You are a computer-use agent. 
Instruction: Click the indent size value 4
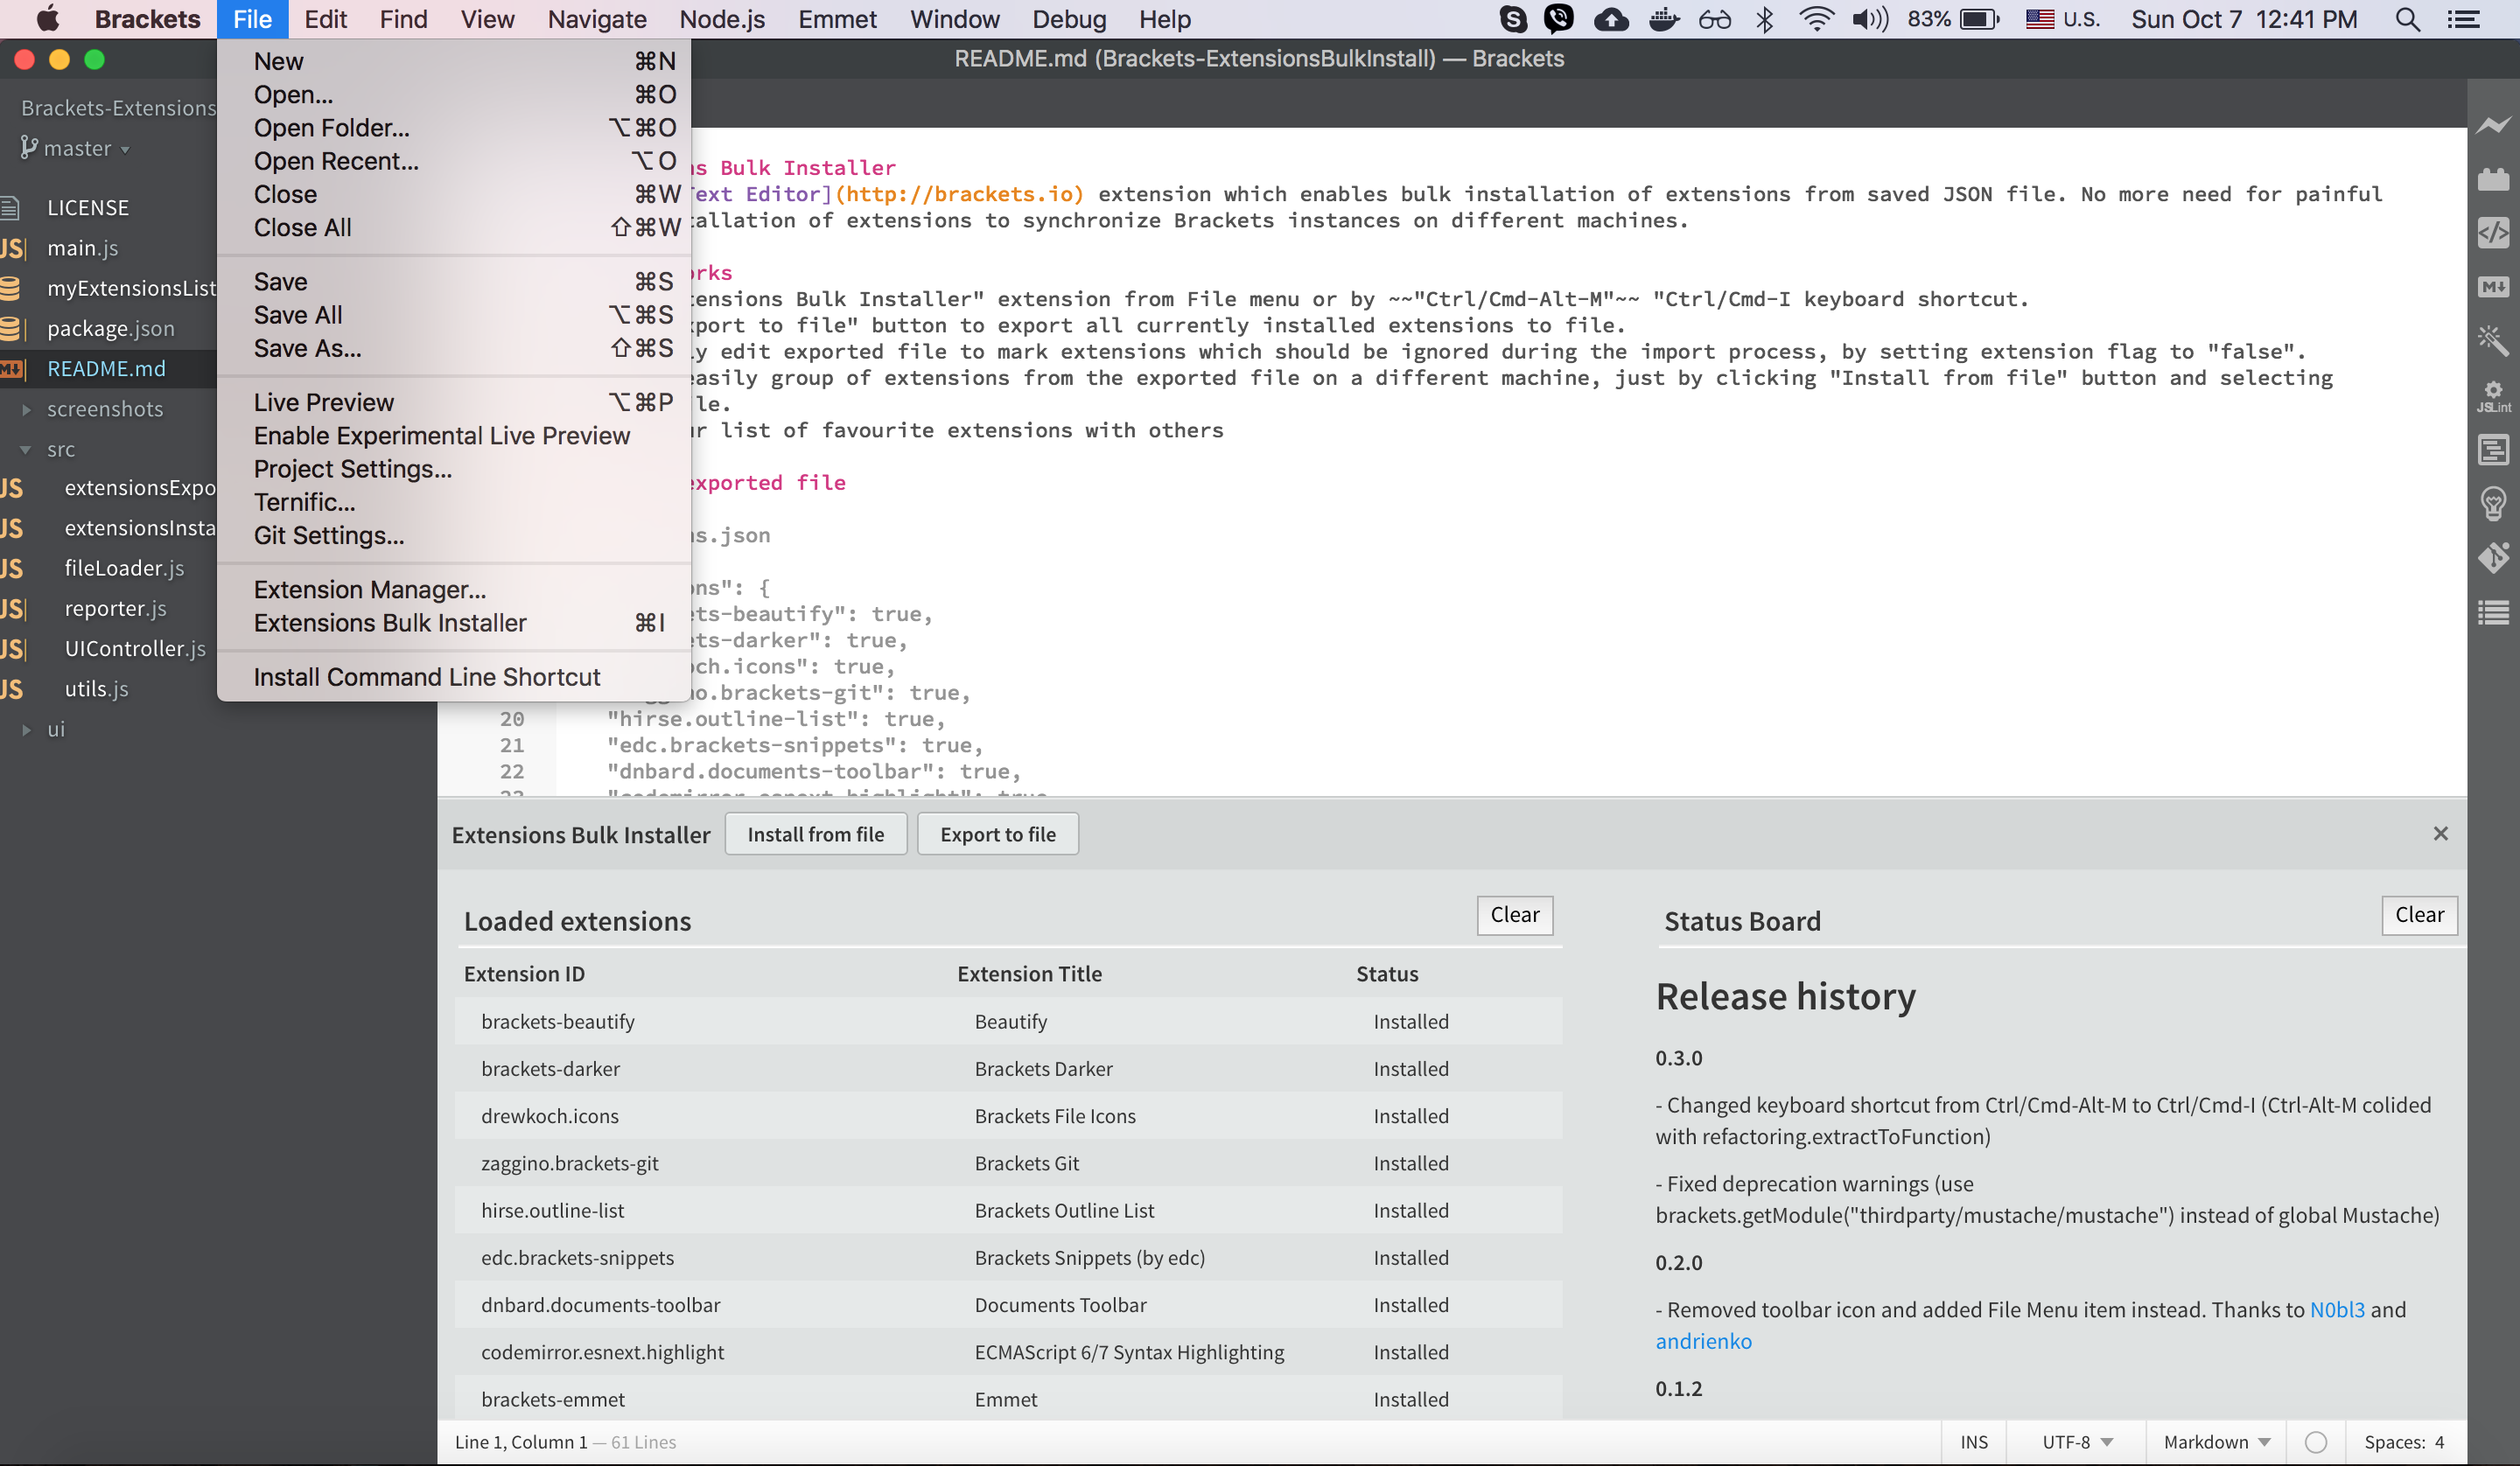[x=2439, y=1442]
